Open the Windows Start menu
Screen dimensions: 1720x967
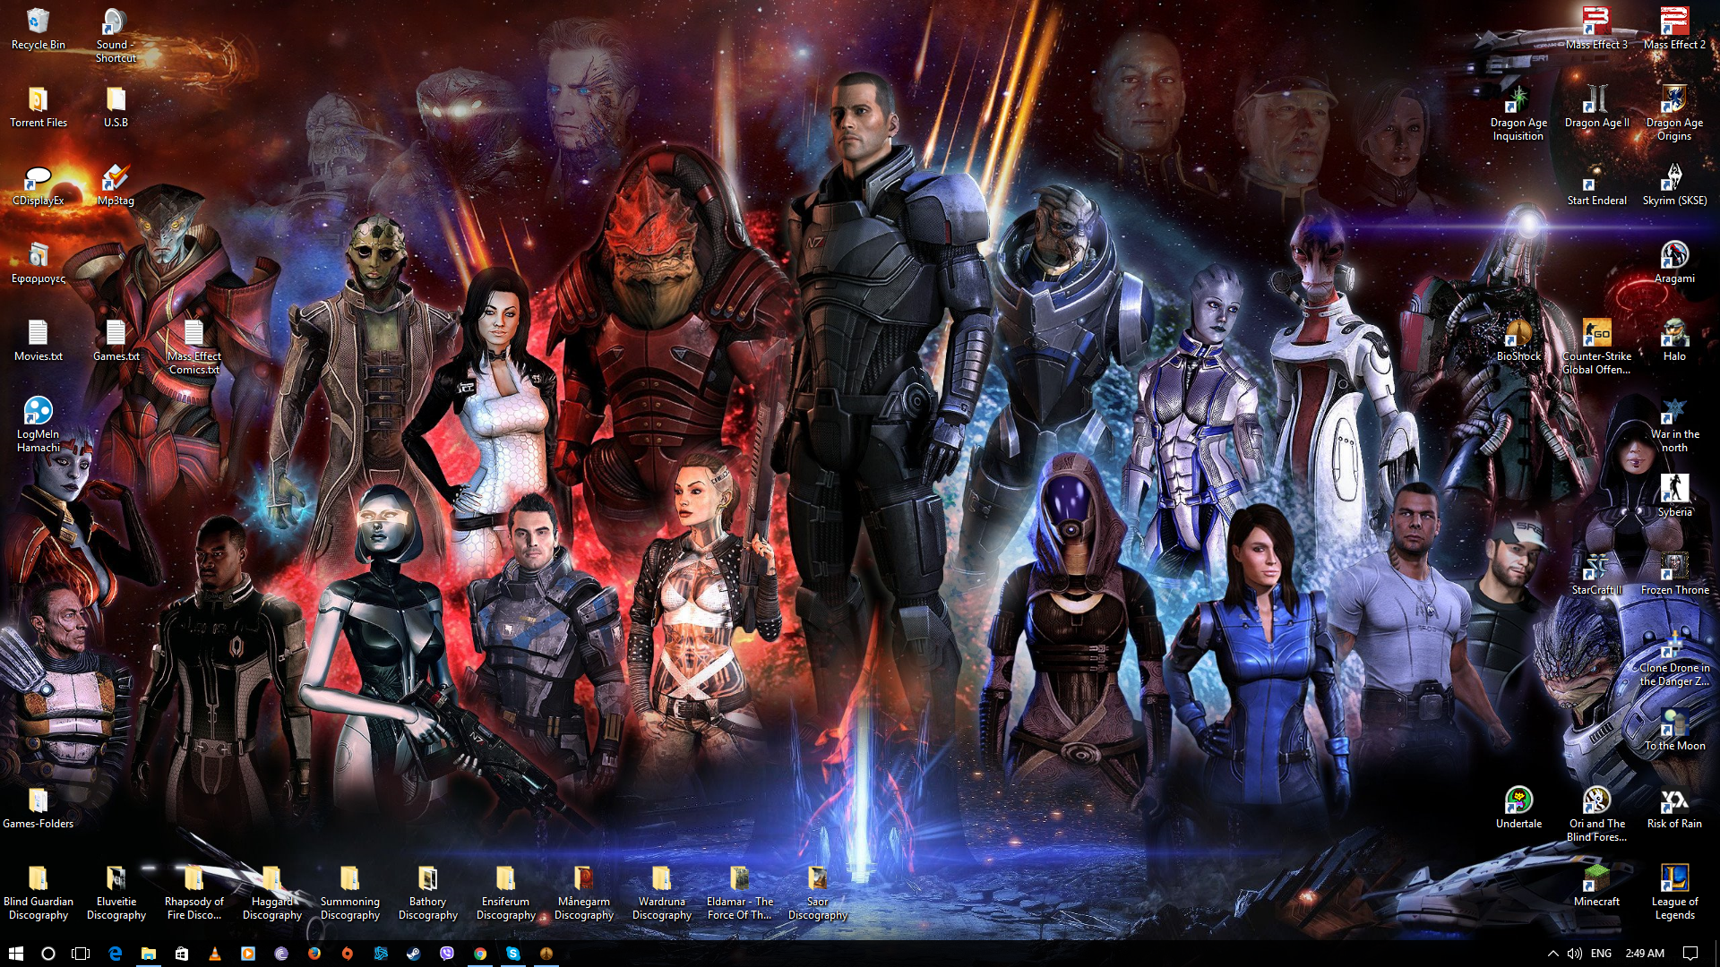click(15, 954)
